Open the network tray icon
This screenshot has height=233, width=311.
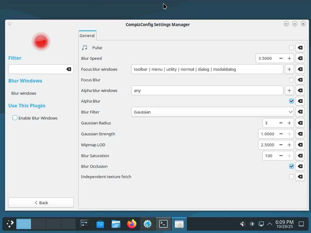pyautogui.click(x=261, y=224)
